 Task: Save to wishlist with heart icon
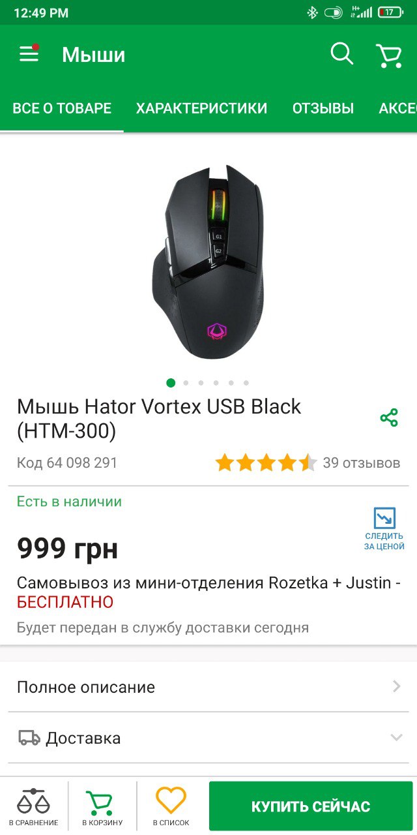point(171,807)
